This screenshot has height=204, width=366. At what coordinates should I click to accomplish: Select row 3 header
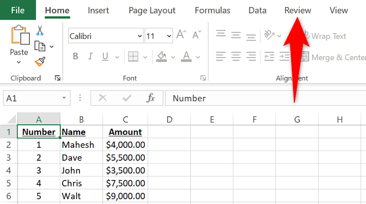click(x=8, y=157)
